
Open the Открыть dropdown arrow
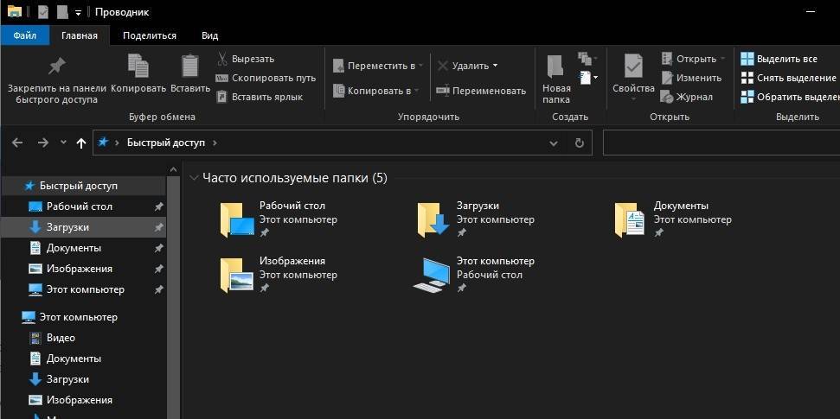[x=722, y=59]
